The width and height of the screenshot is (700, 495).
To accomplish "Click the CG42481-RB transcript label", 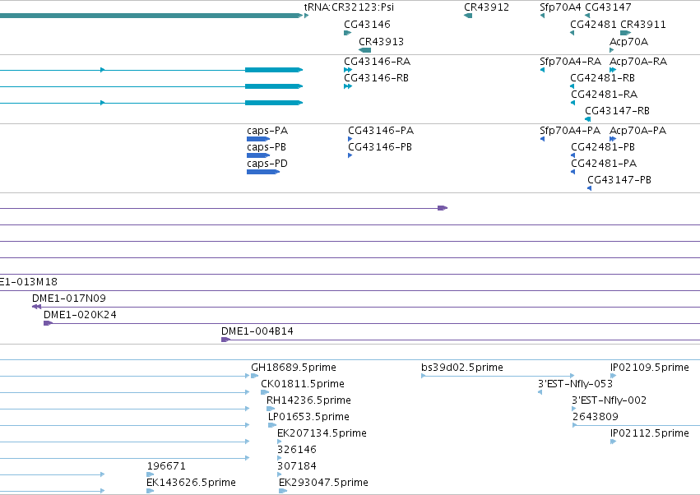I will 603,77.
